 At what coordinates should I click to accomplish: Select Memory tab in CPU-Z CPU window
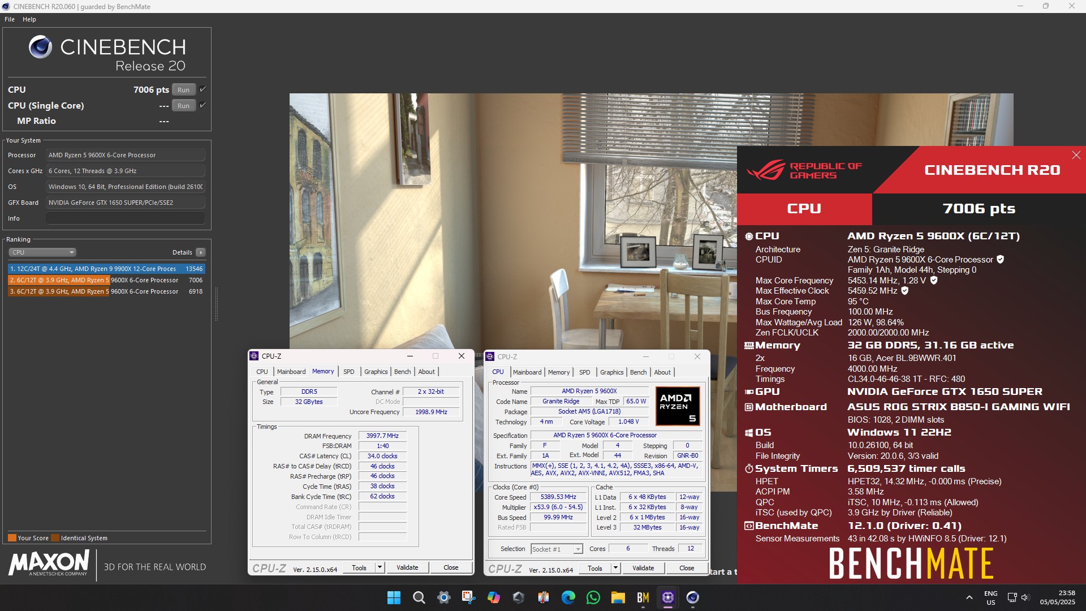pyautogui.click(x=559, y=372)
